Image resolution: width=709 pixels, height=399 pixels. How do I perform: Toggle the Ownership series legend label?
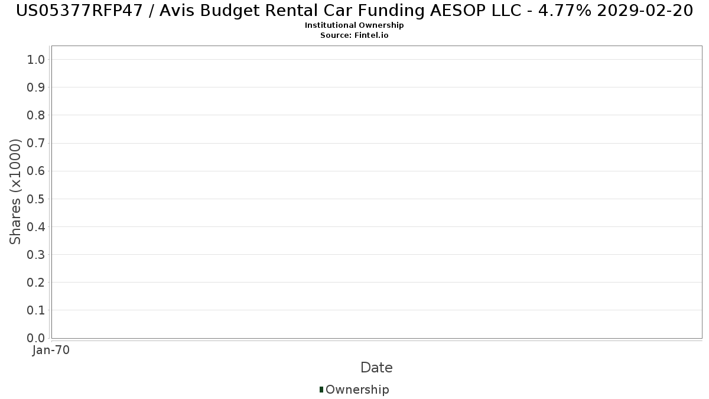357,390
